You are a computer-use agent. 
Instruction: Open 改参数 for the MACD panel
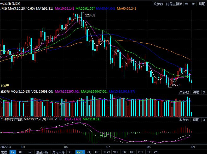point(184,120)
